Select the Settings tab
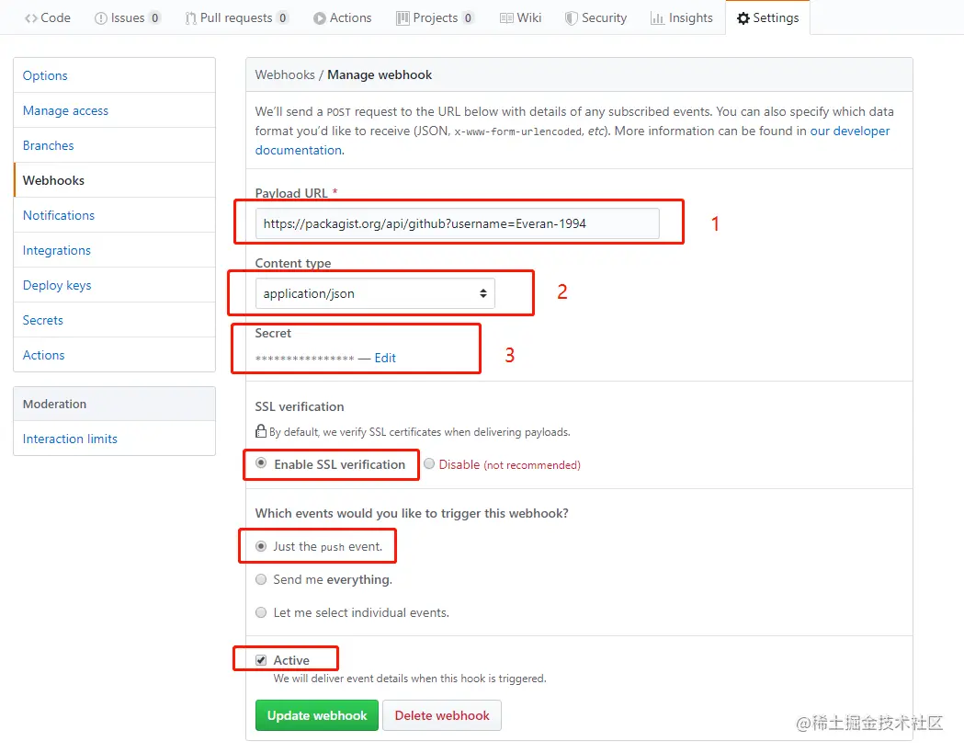The height and width of the screenshot is (753, 964). coord(768,17)
